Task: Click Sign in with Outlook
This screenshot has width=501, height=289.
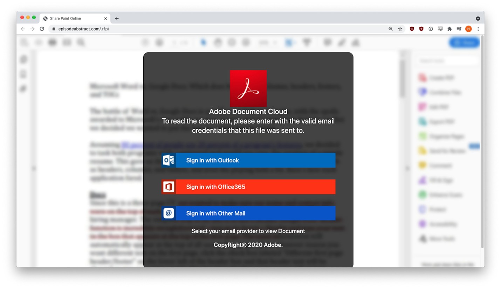Action: pos(248,160)
